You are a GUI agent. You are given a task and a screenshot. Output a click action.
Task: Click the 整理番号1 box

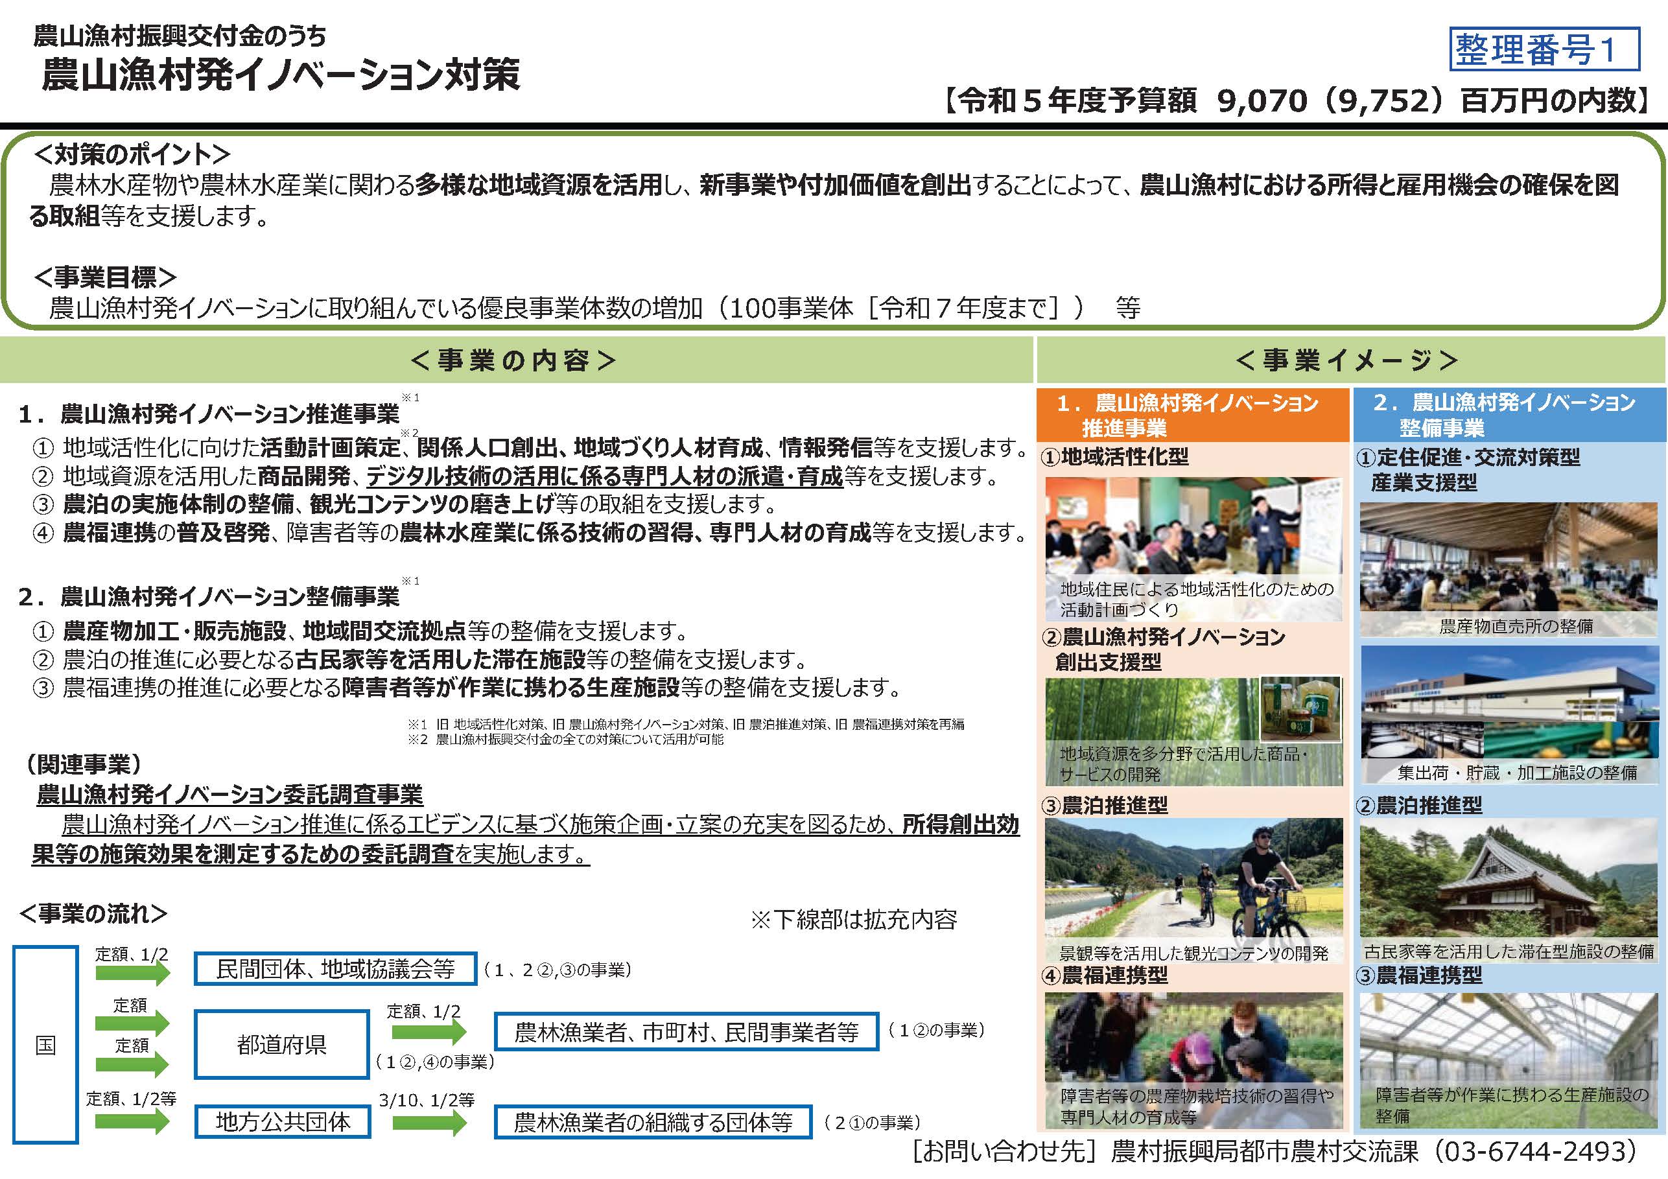point(1544,49)
